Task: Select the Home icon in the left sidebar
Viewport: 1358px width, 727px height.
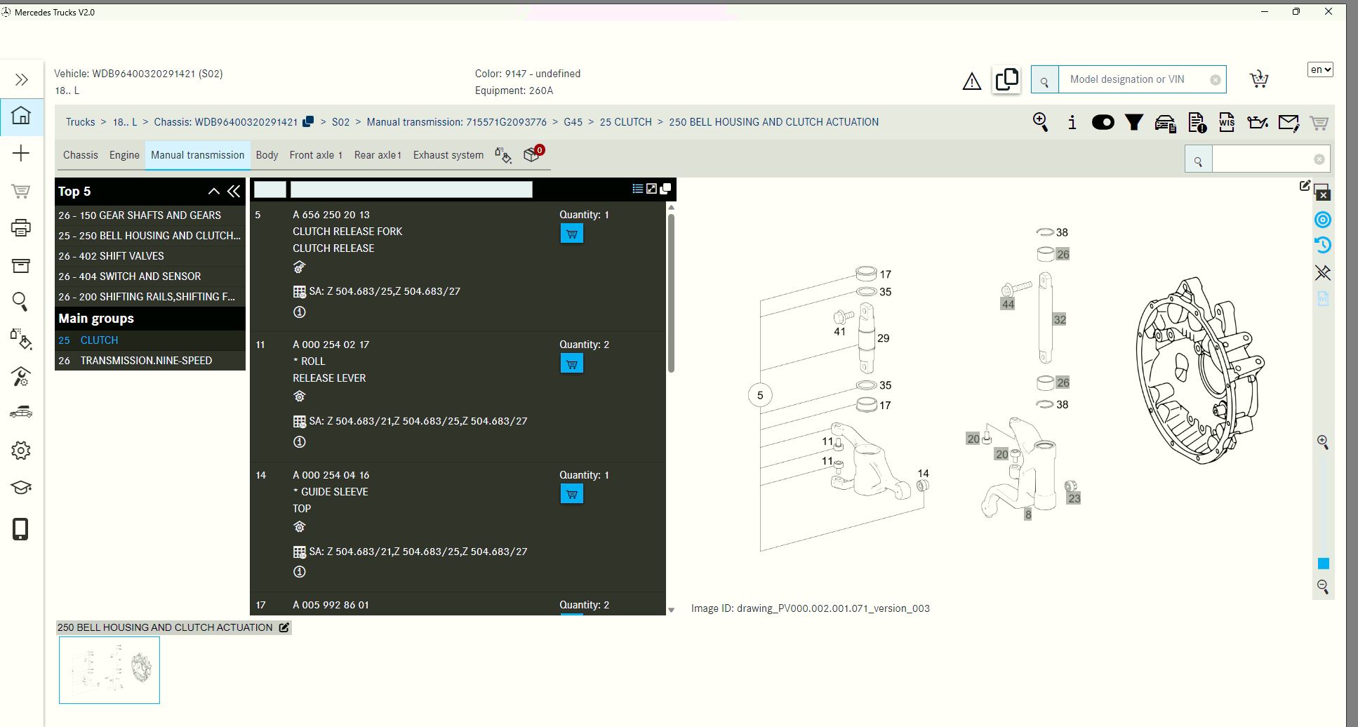Action: pos(21,116)
